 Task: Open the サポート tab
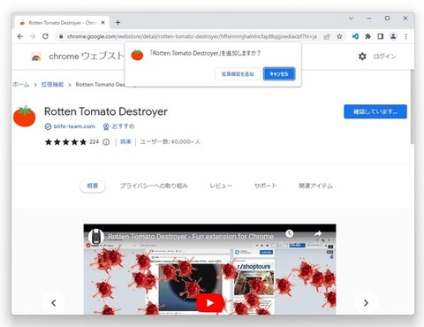coord(266,186)
